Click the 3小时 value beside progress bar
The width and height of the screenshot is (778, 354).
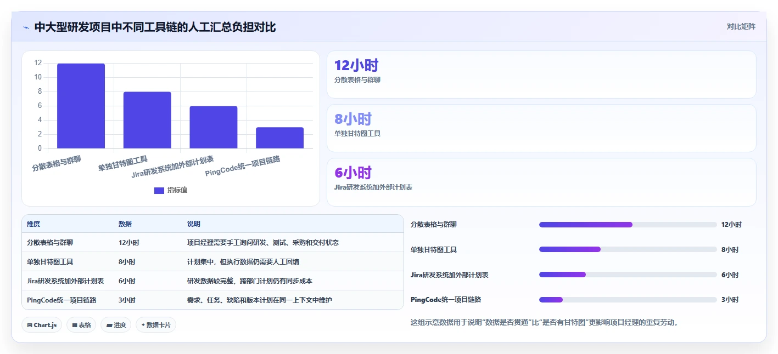pos(730,300)
